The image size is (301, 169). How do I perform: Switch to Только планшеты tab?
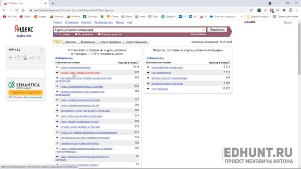tap(136, 42)
